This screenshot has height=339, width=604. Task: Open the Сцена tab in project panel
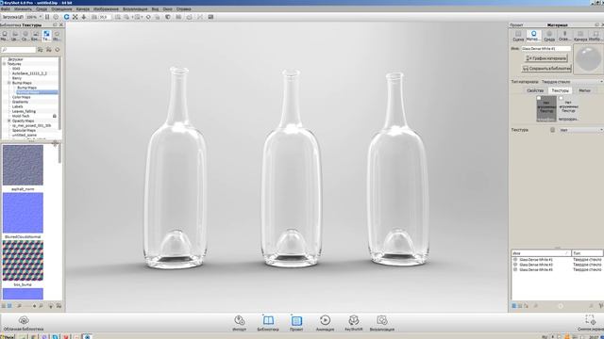click(x=518, y=36)
